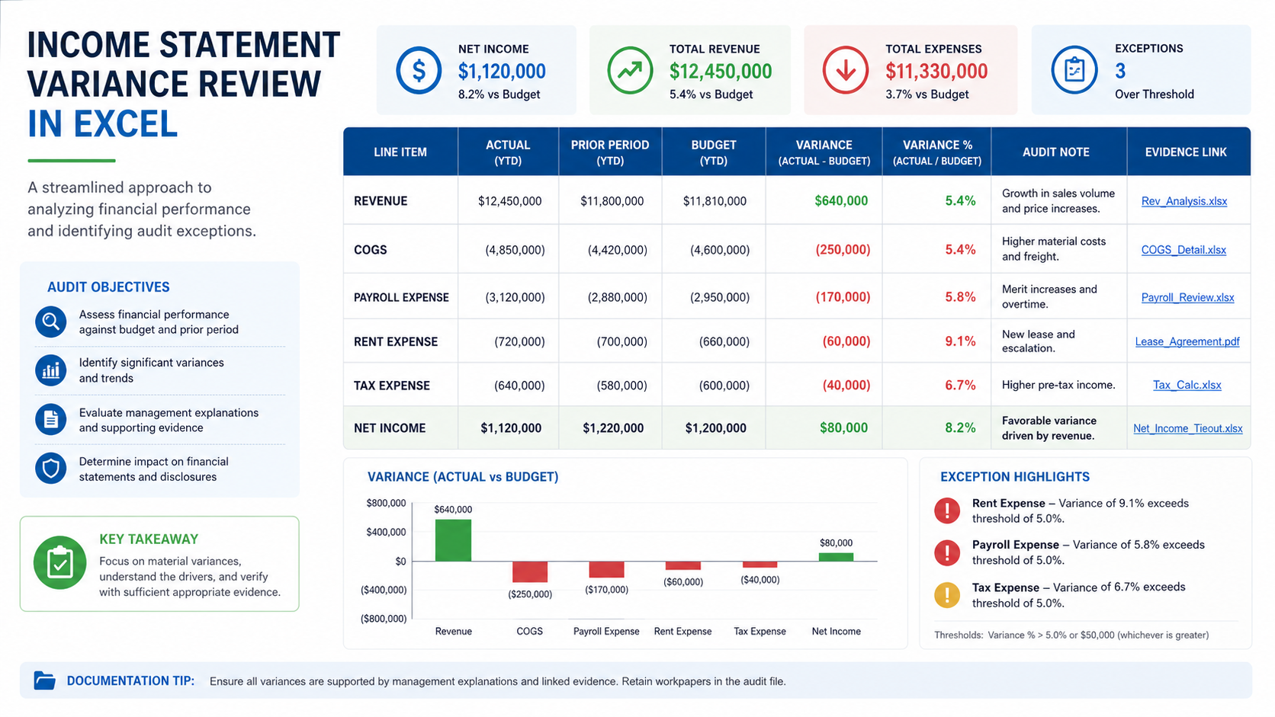This screenshot has width=1275, height=717.
Task: Click the red down-arrow Total Expenses icon
Action: 846,70
